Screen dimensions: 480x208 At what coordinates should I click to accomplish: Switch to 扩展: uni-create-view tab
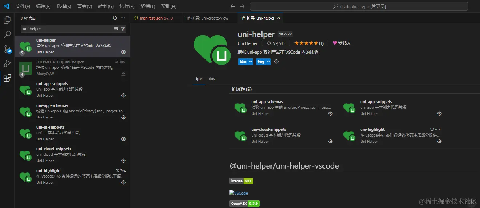click(209, 18)
